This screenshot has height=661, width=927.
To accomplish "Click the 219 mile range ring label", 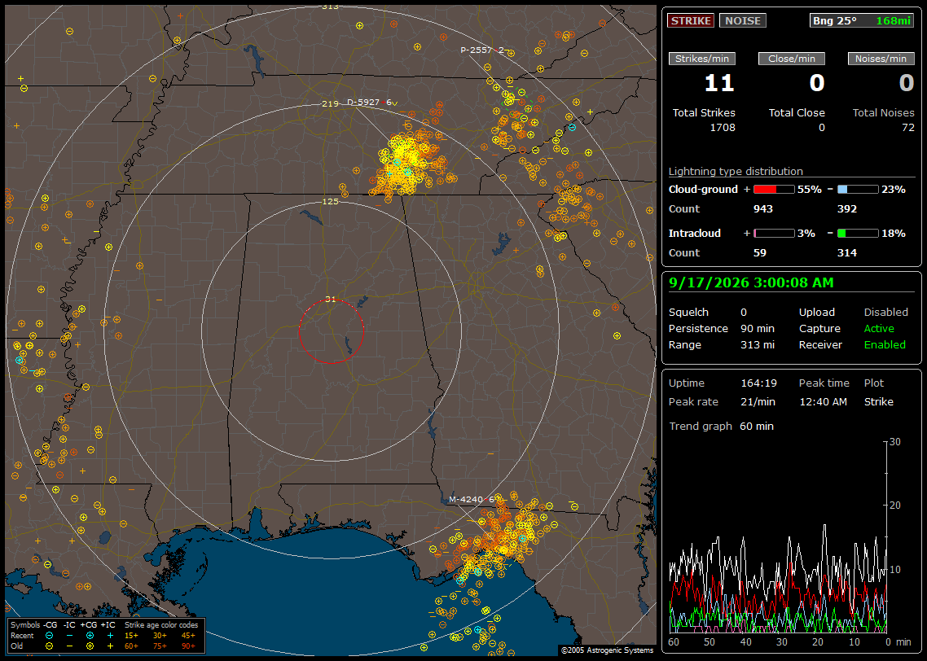I will pyautogui.click(x=331, y=104).
